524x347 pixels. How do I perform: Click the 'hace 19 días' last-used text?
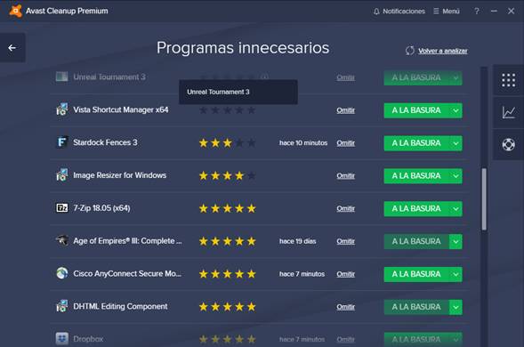click(x=298, y=241)
